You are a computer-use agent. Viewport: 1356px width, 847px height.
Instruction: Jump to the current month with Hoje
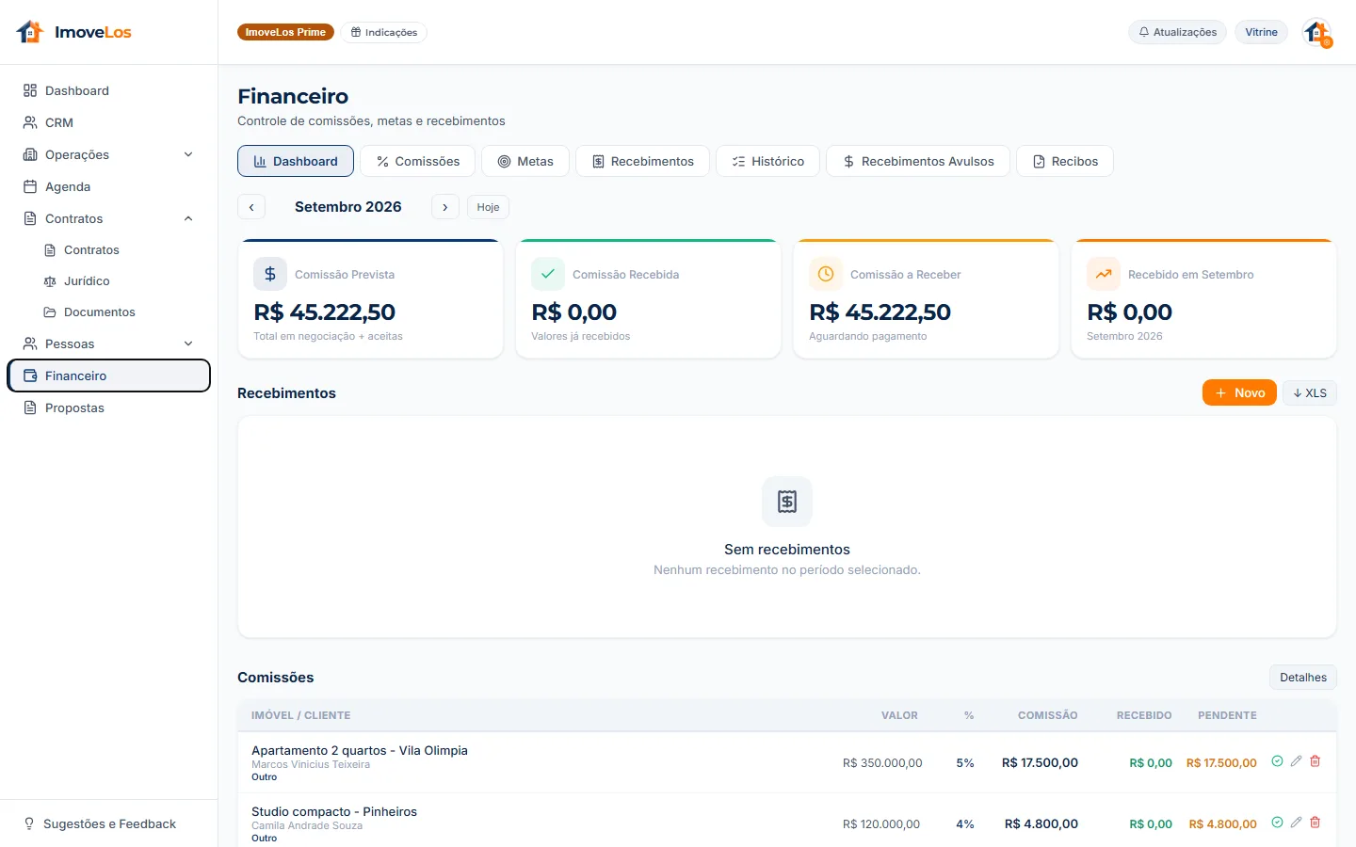488,207
